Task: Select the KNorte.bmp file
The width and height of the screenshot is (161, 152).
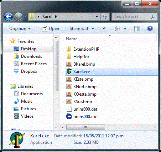Action: (x=85, y=87)
